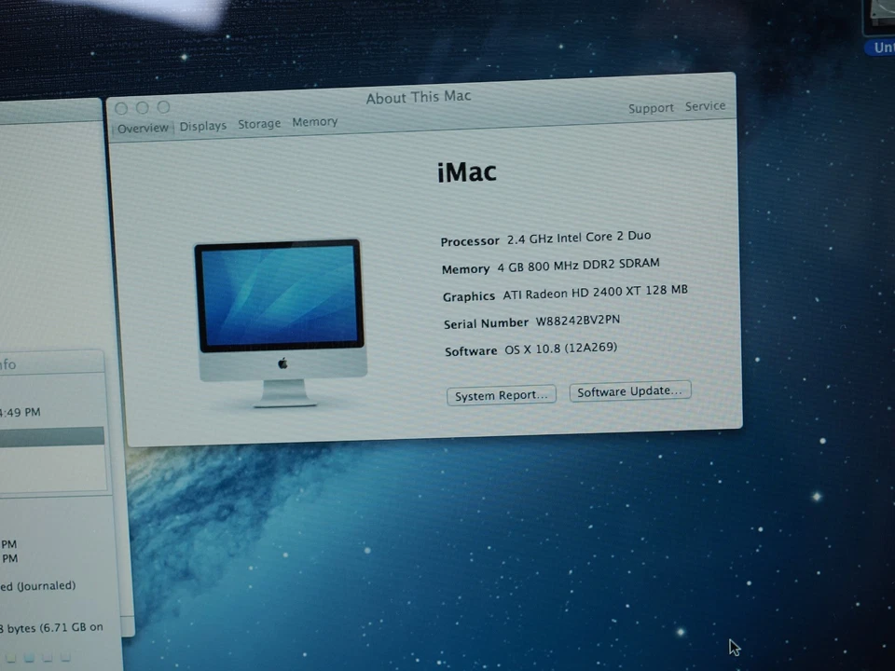Select the Memory 4 GB spec text
Image resolution: width=895 pixels, height=671 pixels.
click(550, 266)
